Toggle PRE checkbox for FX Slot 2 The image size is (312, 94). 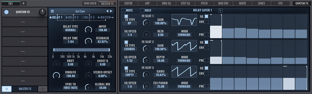[206, 60]
